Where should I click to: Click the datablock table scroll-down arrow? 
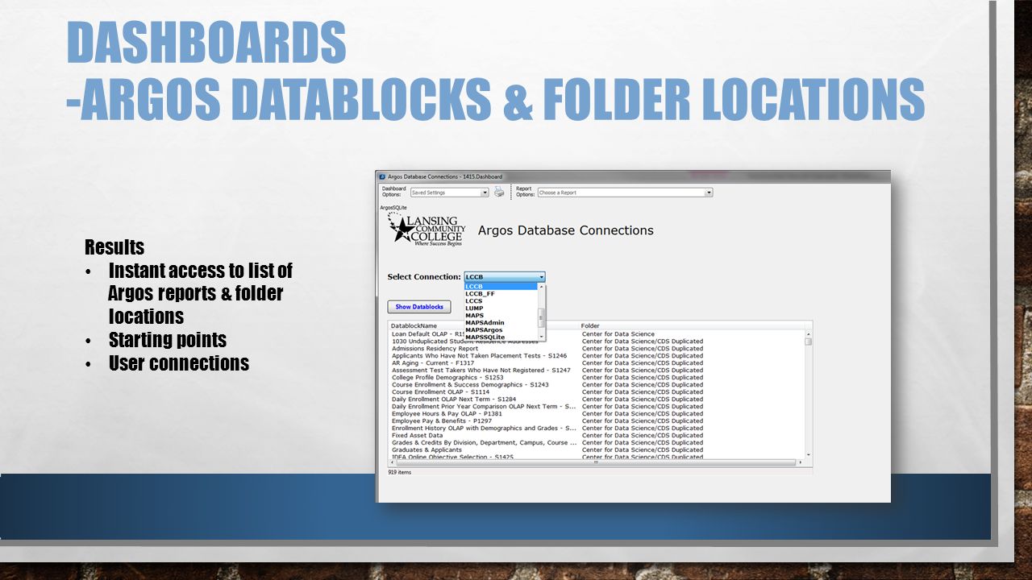[x=809, y=455]
